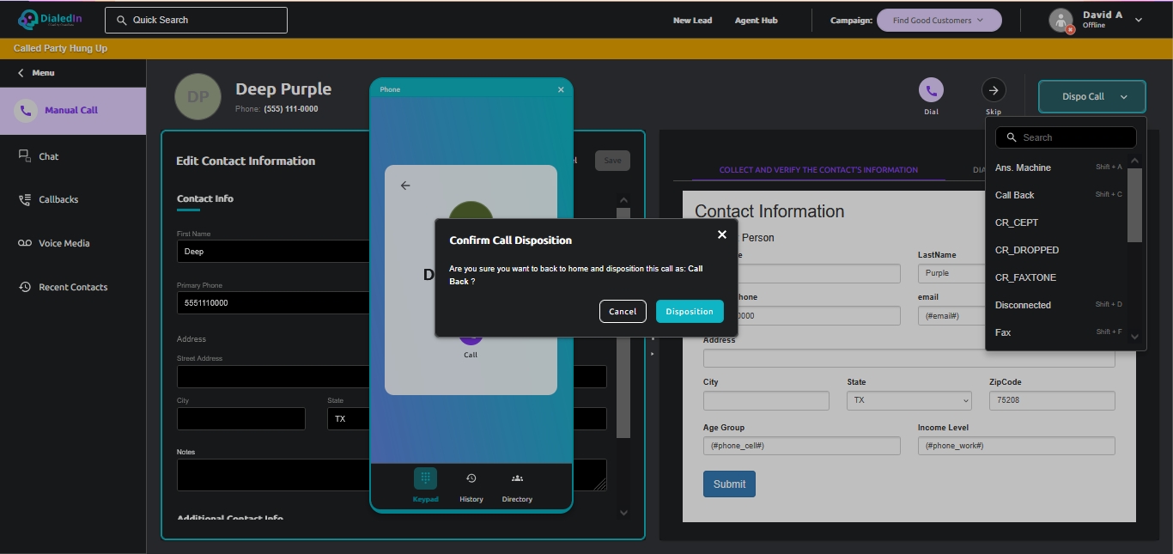Click the back arrow in phone card
Image resolution: width=1173 pixels, height=554 pixels.
tap(405, 186)
